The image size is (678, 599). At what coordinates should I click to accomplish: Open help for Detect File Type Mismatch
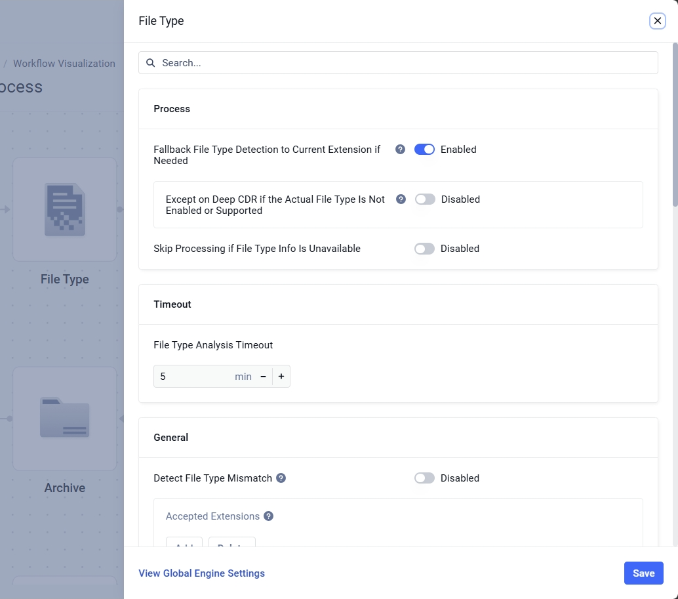click(x=281, y=478)
